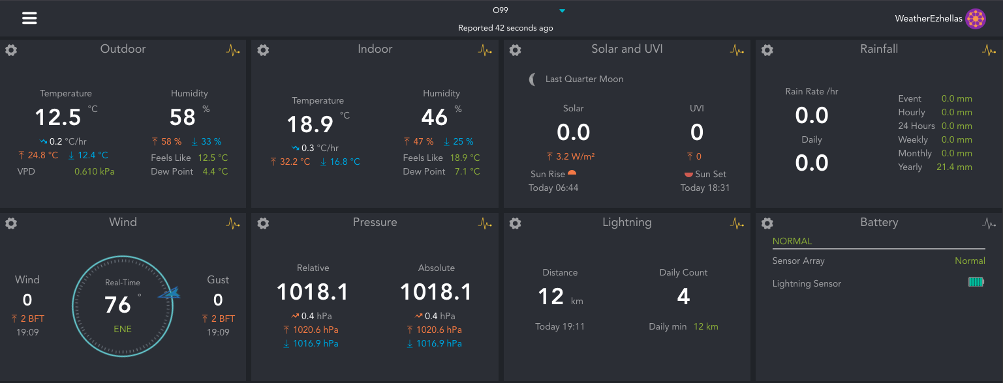1003x383 pixels.
Task: Expand the O99 device dropdown arrow
Action: point(562,10)
